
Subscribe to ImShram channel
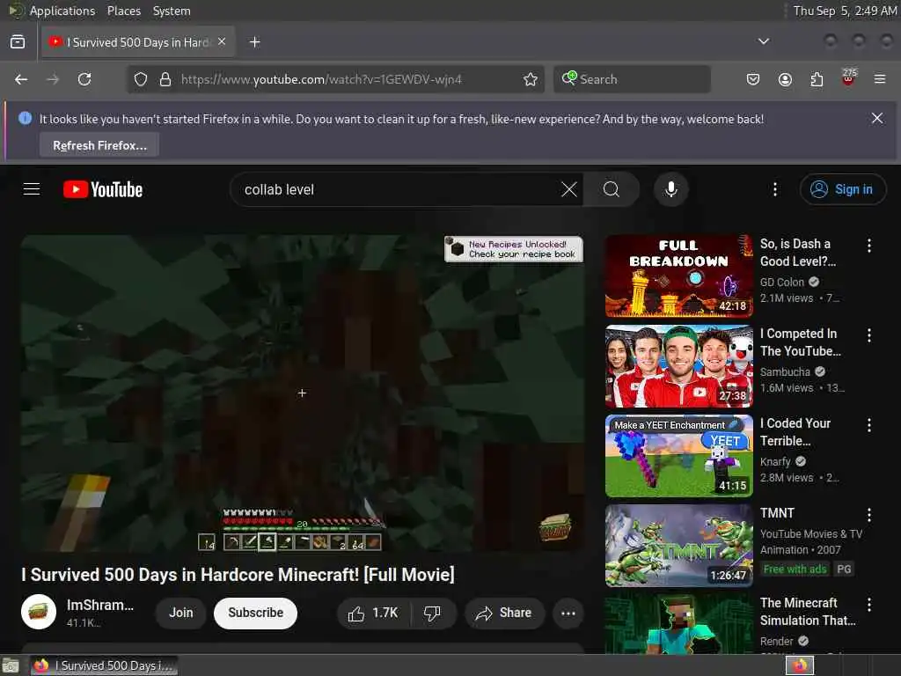[256, 614]
